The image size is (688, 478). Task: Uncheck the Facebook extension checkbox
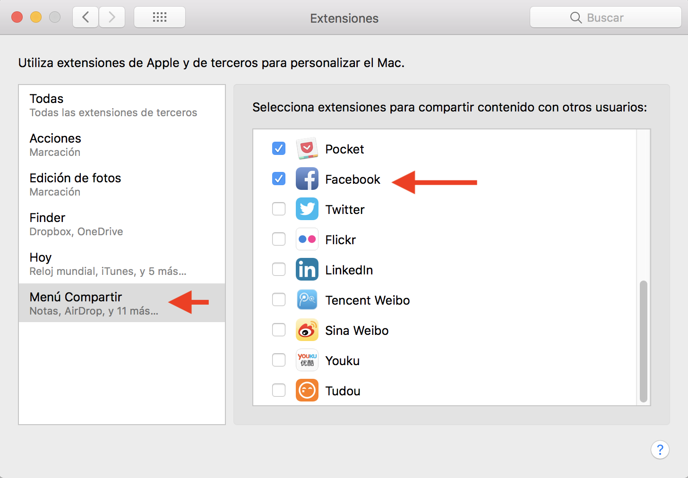click(x=279, y=179)
